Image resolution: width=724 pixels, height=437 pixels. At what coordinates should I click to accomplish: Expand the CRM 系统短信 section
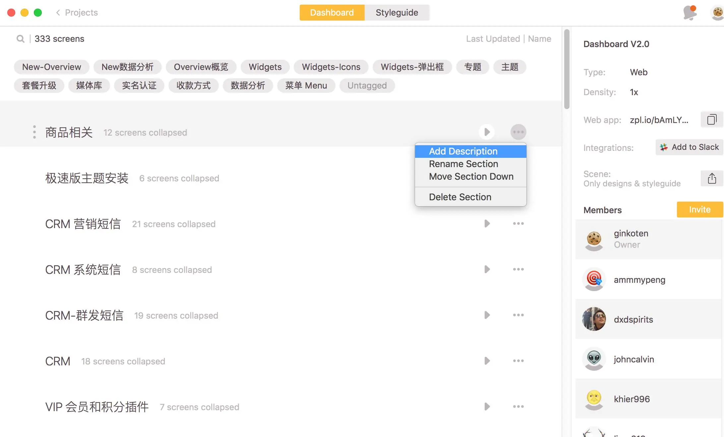(487, 270)
